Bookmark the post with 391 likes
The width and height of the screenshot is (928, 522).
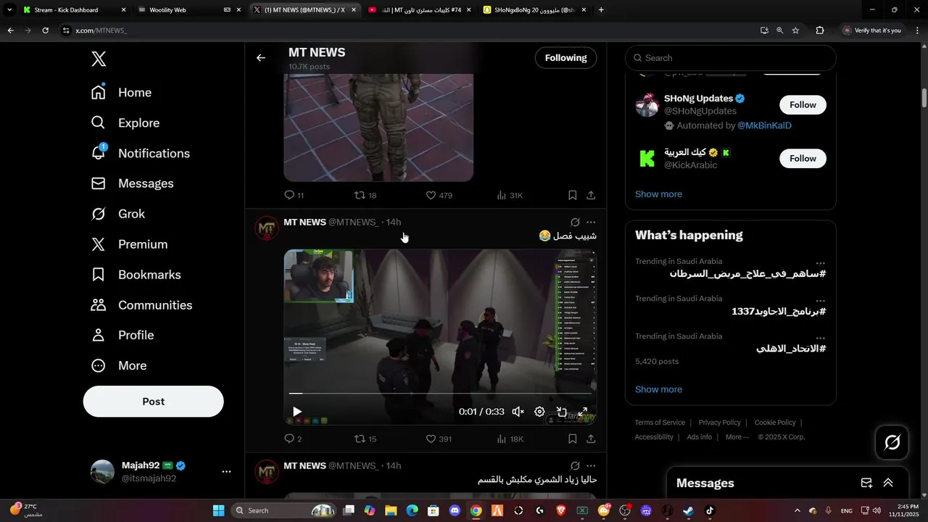[572, 439]
